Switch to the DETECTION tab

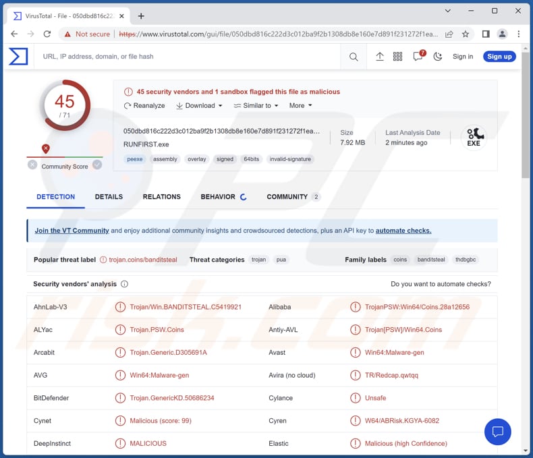(x=56, y=197)
